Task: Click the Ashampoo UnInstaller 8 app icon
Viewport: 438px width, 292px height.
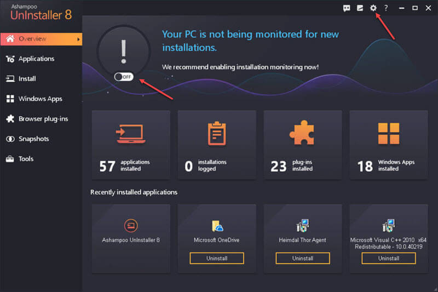Action: [131, 226]
